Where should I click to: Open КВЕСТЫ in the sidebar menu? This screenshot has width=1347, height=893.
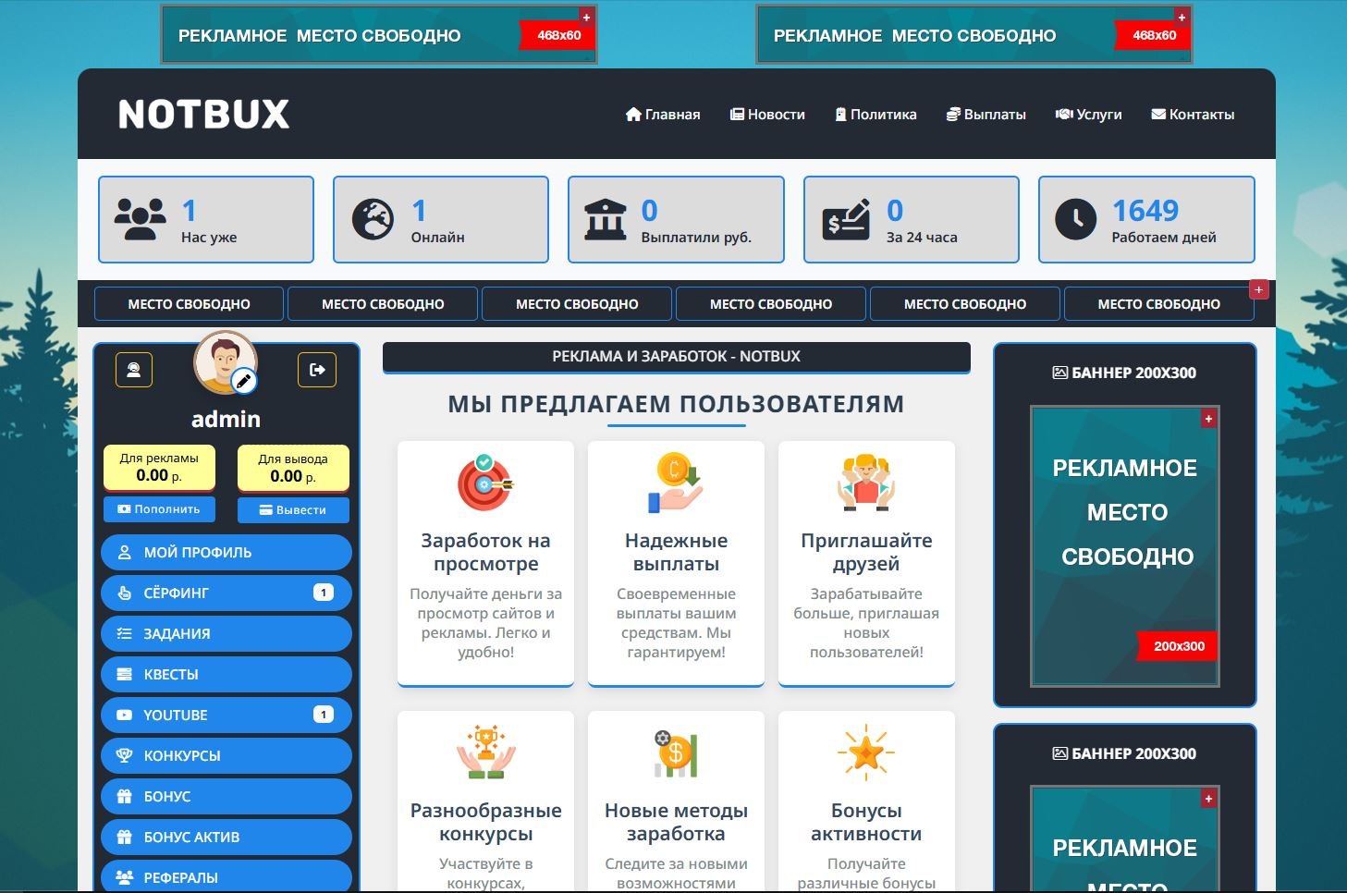227,674
